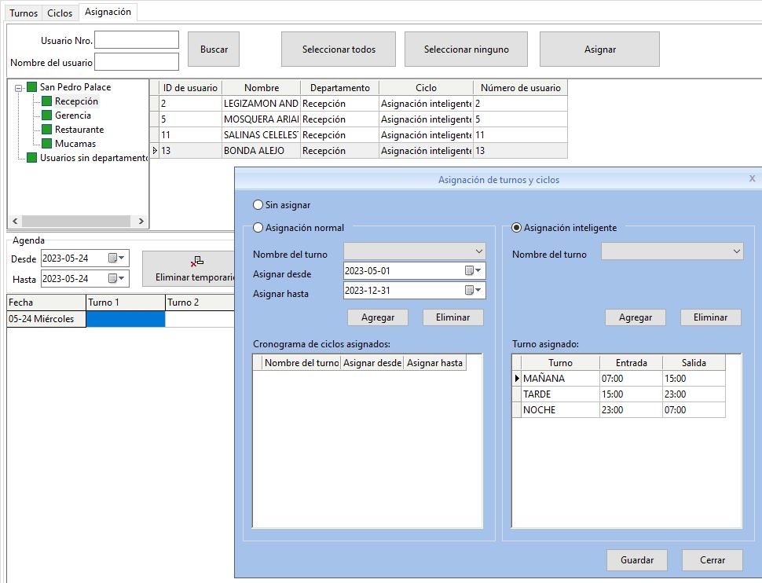762x583 pixels.
Task: Open the Desde date calendar dropdown
Action: coord(116,258)
